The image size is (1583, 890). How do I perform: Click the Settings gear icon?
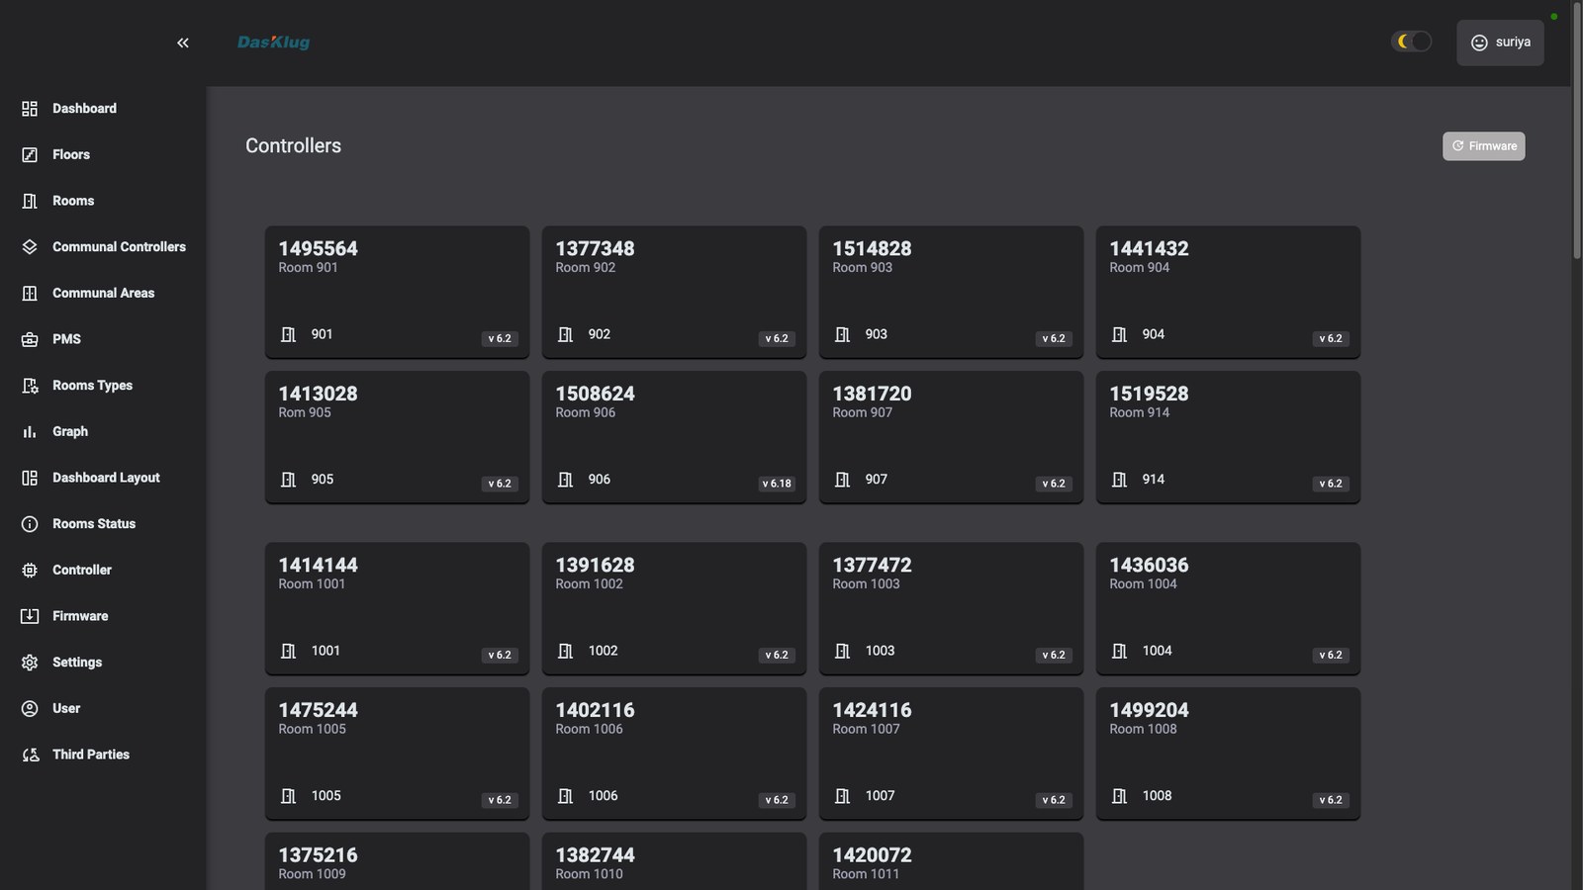point(30,663)
